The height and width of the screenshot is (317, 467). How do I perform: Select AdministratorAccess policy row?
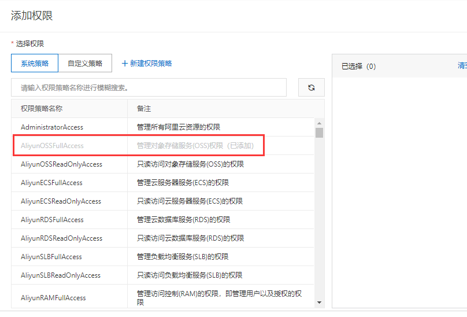pos(162,127)
